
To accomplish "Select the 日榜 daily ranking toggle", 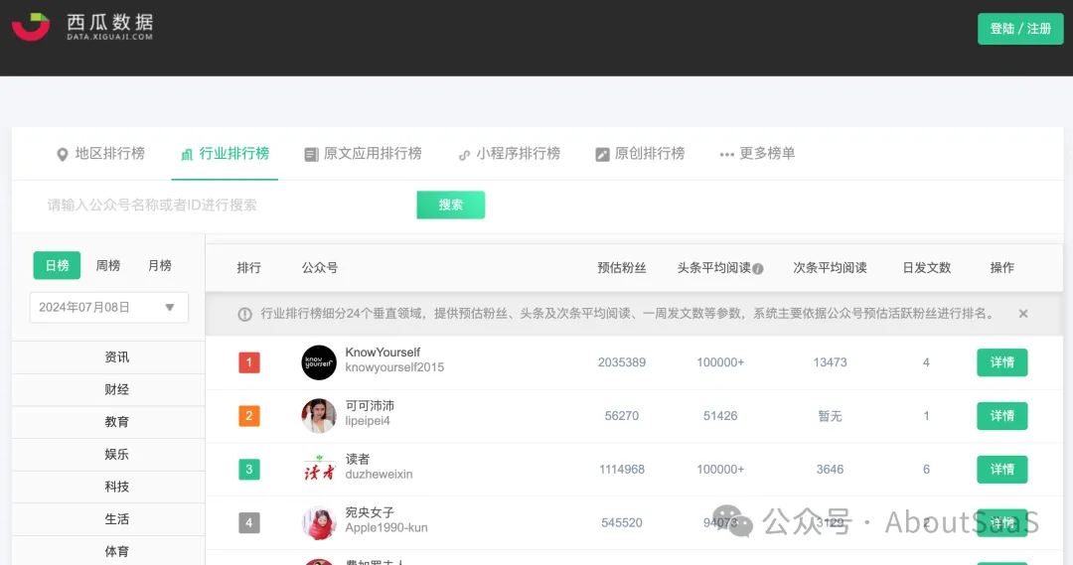I will (57, 265).
